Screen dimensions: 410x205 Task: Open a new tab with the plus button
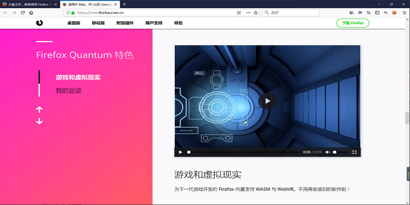pyautogui.click(x=125, y=4)
